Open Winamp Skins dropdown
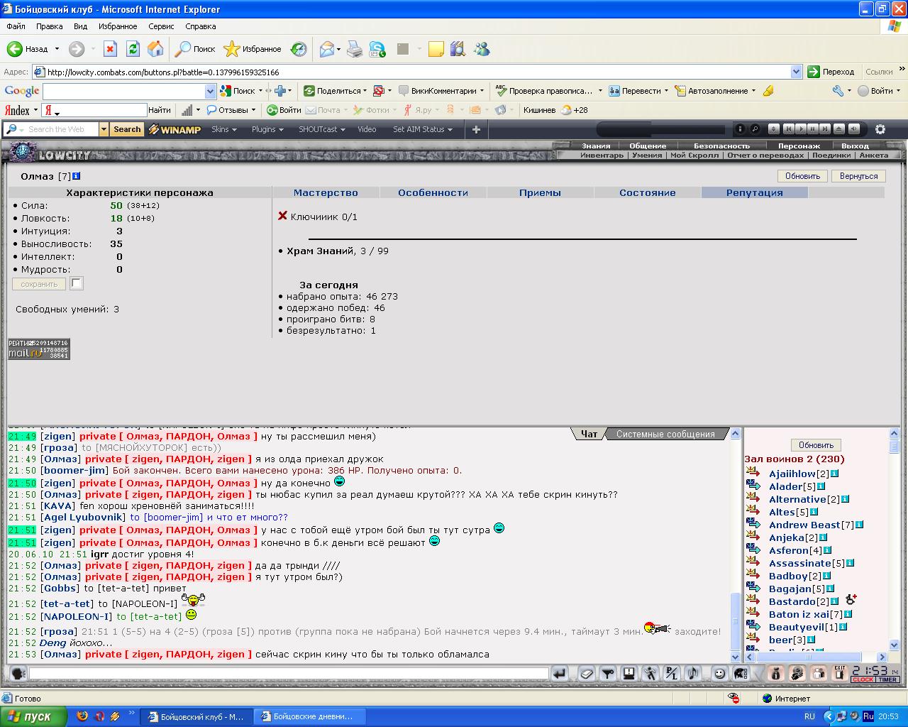The width and height of the screenshot is (908, 727). pyautogui.click(x=224, y=129)
